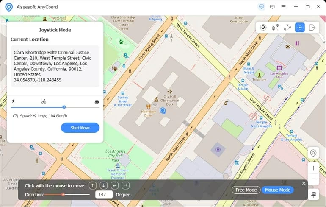Choose the Multi-stop Mode route icon
The width and height of the screenshot is (326, 207).
point(287,28)
